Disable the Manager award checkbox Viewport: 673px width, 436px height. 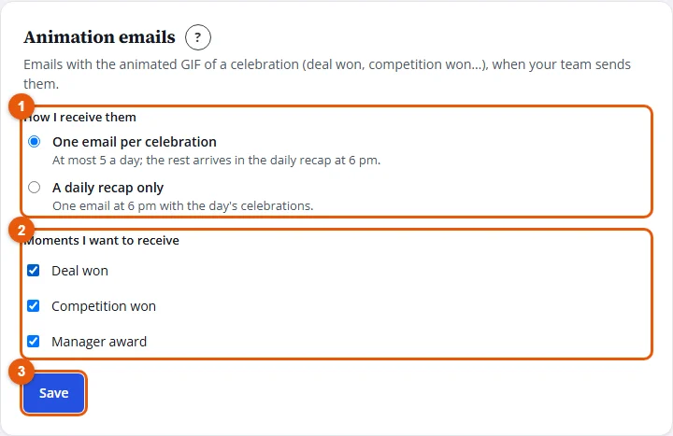[33, 342]
